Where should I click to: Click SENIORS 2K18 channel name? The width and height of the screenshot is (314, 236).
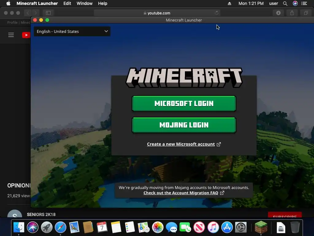tap(41, 214)
